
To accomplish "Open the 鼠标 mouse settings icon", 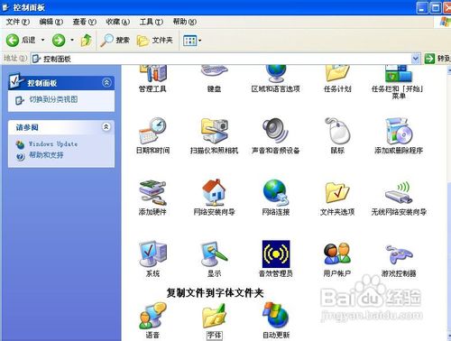I will (x=337, y=131).
